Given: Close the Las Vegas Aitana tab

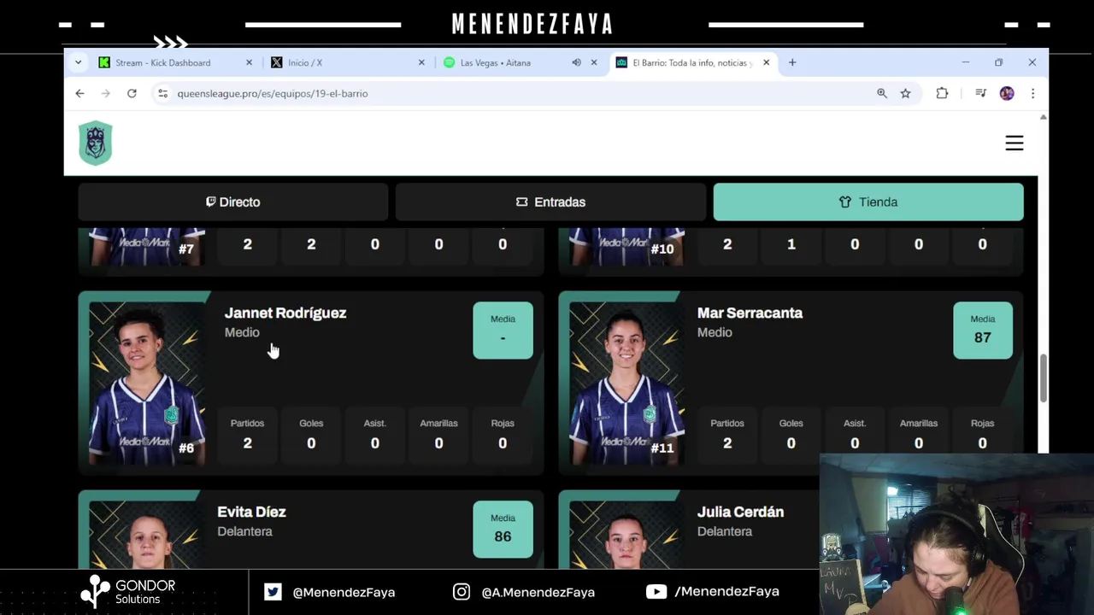Looking at the screenshot, I should (x=594, y=62).
